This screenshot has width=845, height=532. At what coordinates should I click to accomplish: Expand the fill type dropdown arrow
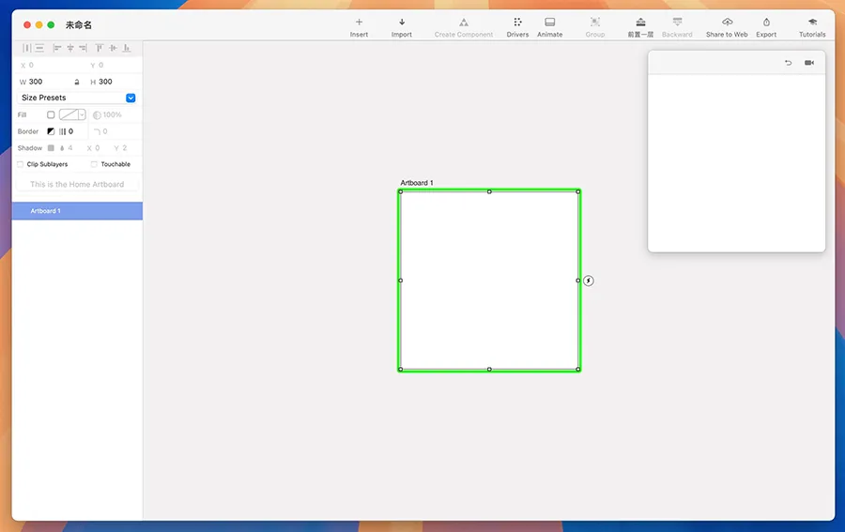point(83,114)
